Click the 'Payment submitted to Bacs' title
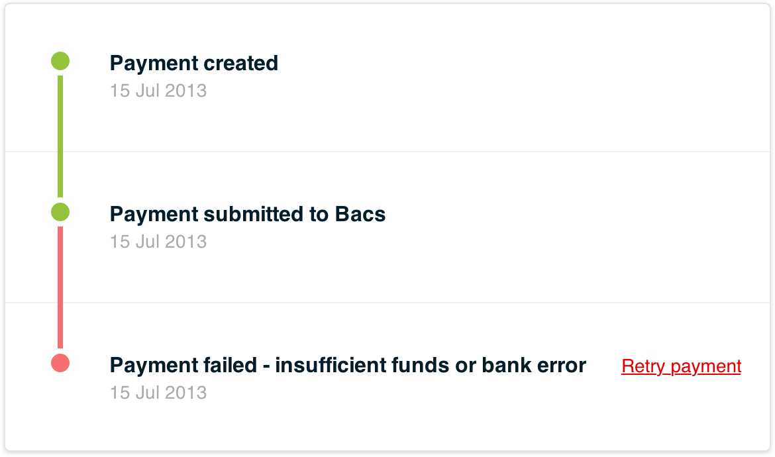The image size is (775, 457). 248,214
